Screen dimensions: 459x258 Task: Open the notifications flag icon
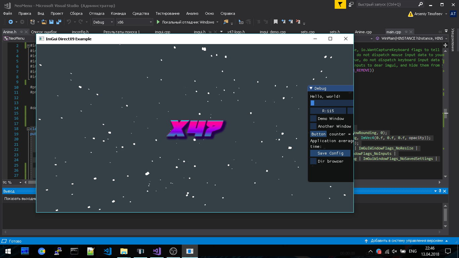[340, 4]
